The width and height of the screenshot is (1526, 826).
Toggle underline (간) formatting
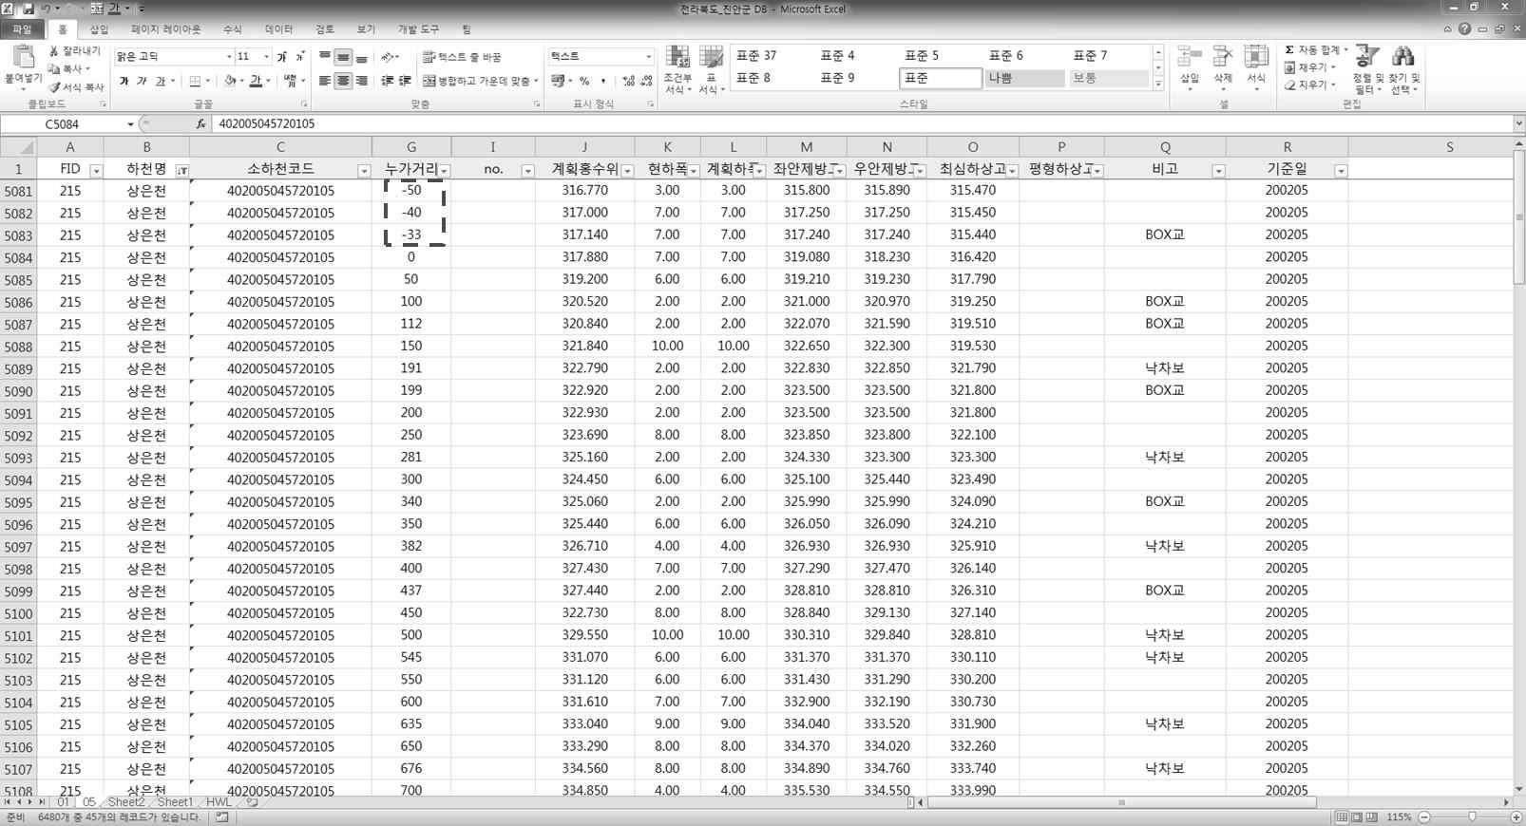pyautogui.click(x=160, y=81)
